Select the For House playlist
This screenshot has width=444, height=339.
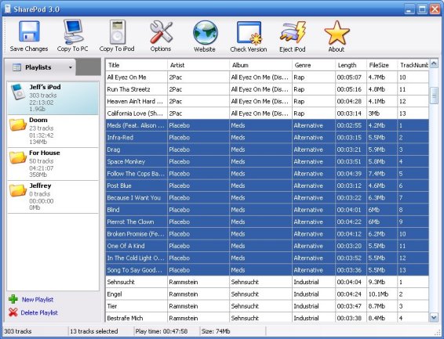pyautogui.click(x=53, y=164)
